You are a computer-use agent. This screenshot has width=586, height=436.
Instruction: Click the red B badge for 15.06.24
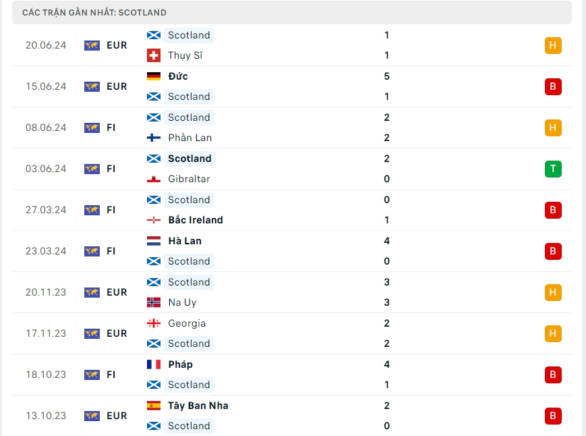point(553,86)
